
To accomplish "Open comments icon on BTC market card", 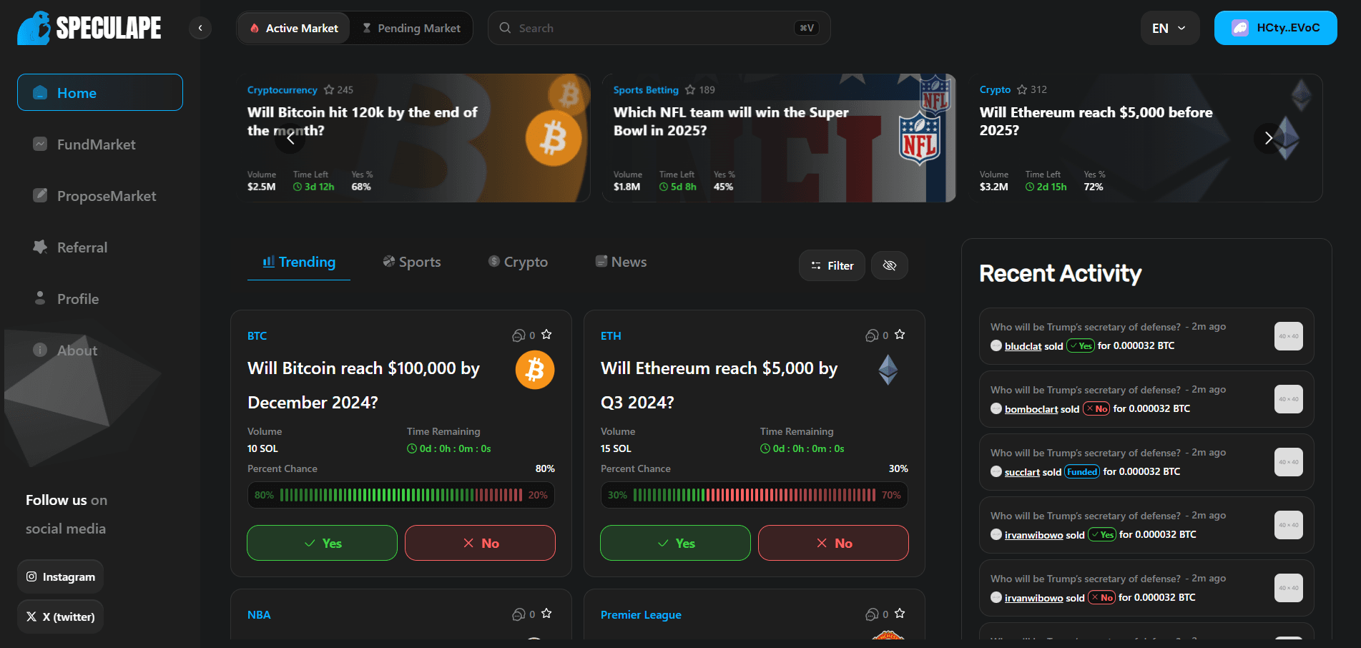I will 519,335.
